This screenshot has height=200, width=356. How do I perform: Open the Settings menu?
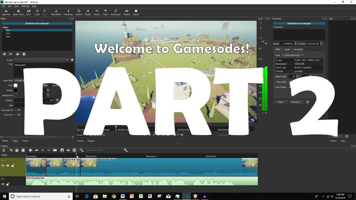point(25,6)
